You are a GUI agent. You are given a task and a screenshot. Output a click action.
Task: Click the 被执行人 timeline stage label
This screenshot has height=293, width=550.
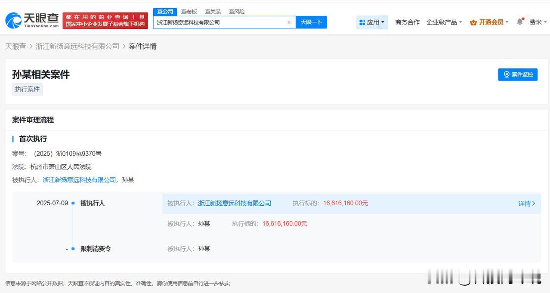pyautogui.click(x=93, y=203)
